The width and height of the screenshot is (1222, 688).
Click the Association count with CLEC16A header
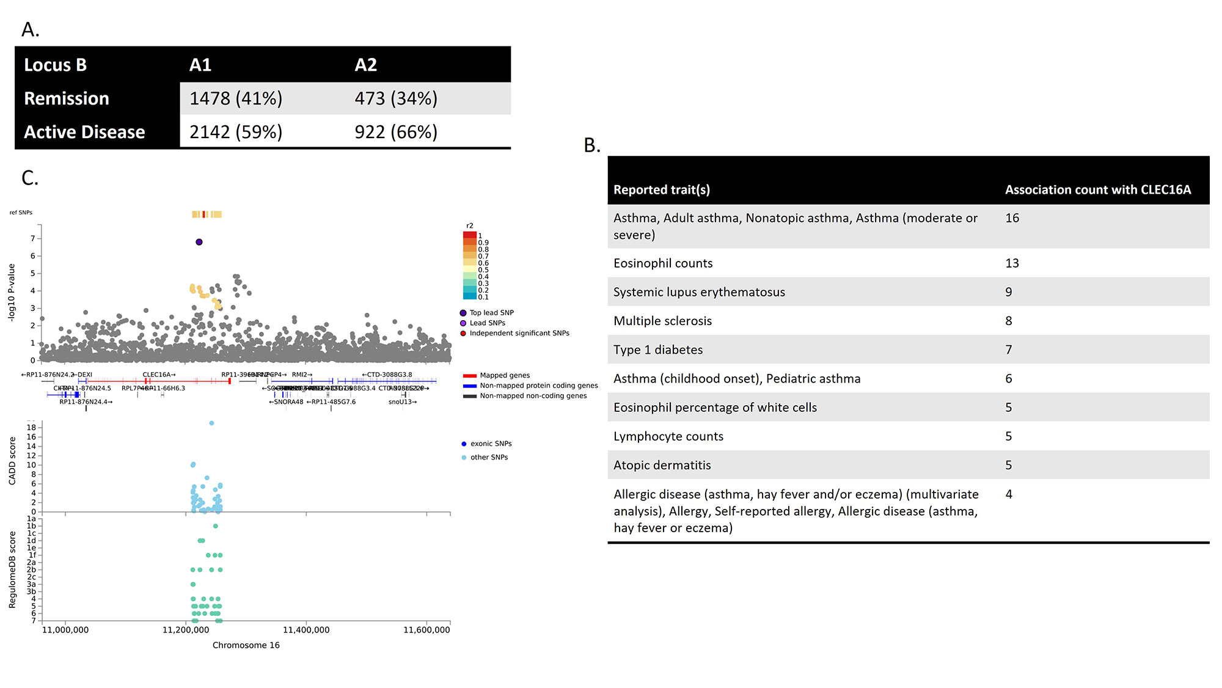(1097, 189)
